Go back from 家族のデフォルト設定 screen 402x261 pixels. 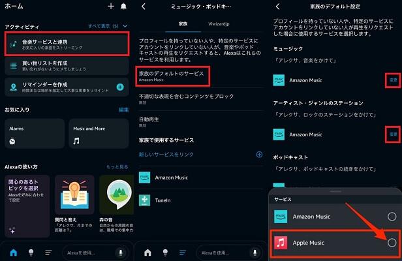click(x=277, y=7)
